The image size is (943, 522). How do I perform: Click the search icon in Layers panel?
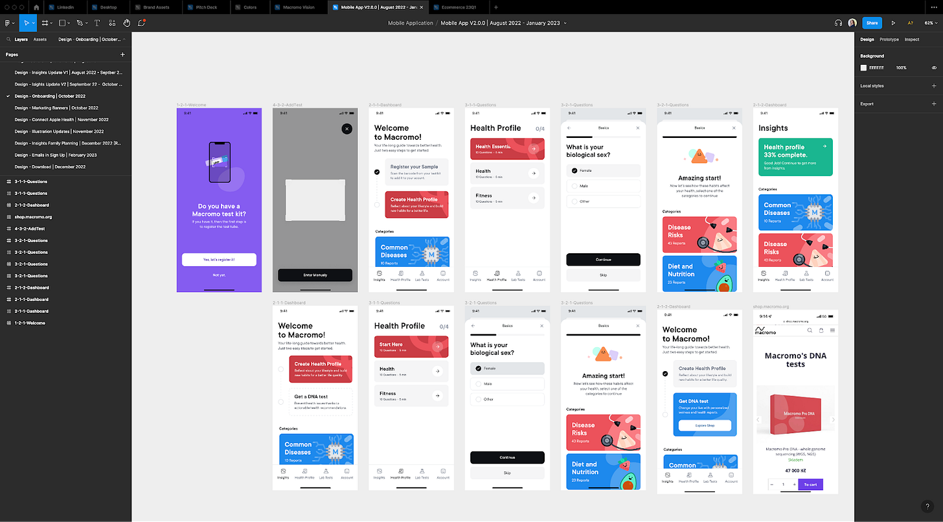pos(7,40)
